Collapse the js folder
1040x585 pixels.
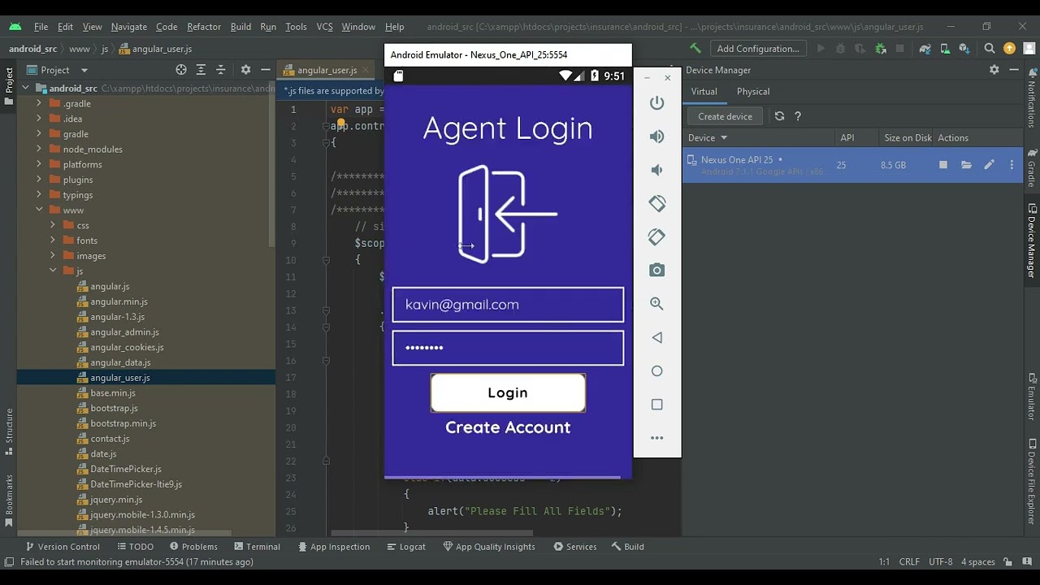[53, 271]
